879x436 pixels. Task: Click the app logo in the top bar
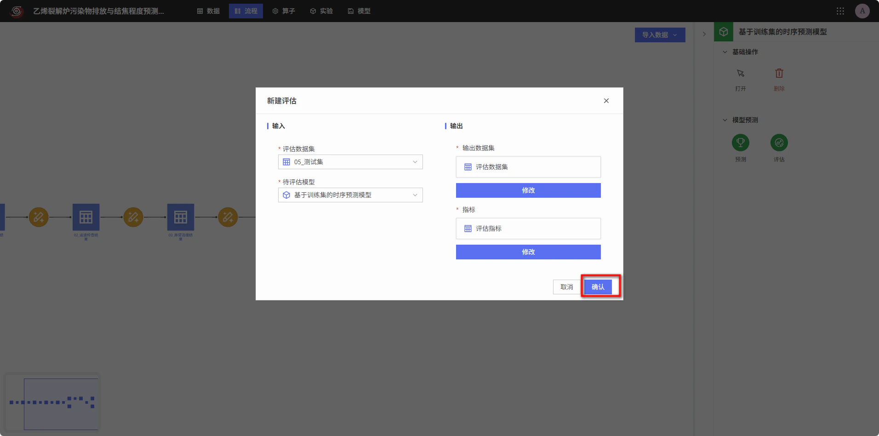click(17, 11)
